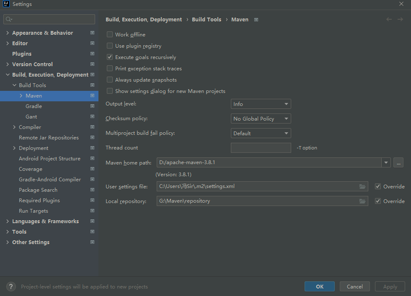Expand the Editor section
The height and width of the screenshot is (296, 411).
point(8,43)
